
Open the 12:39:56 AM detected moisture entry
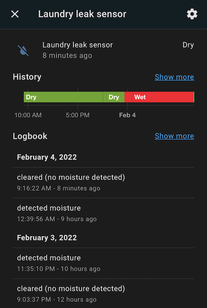click(103, 213)
